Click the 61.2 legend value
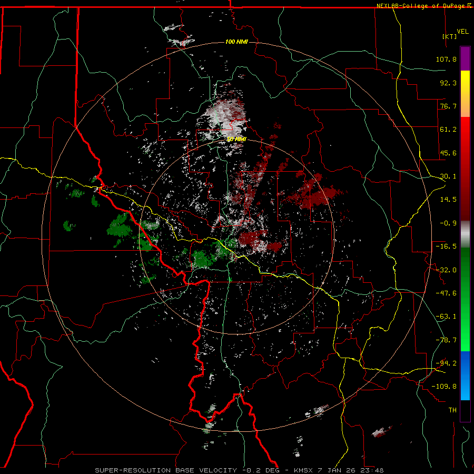Image resolution: width=474 pixels, height=474 pixels. pyautogui.click(x=448, y=130)
